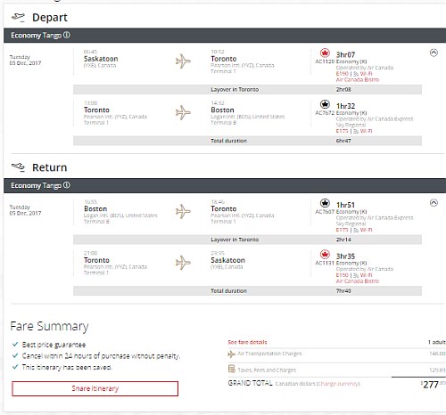Click the red Air Canada logo for AC1120
446x415 pixels.
325,53
